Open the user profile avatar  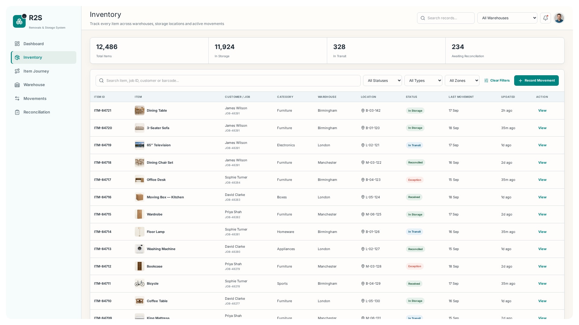pos(559,18)
